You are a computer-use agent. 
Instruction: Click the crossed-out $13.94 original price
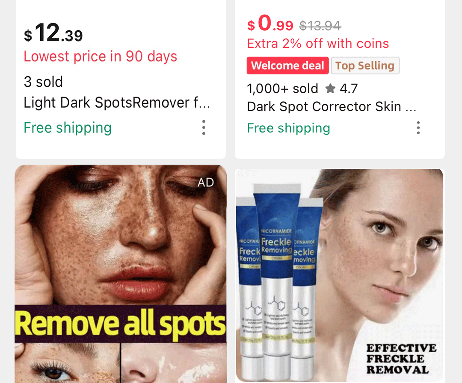click(320, 26)
